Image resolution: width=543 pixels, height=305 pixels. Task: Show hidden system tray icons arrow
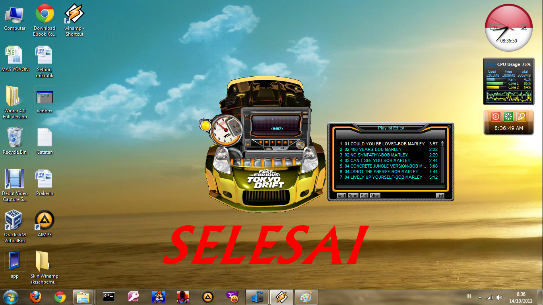(x=480, y=297)
